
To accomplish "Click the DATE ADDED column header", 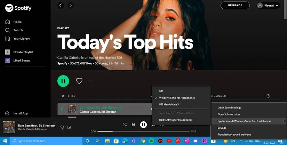I will coord(218,96).
